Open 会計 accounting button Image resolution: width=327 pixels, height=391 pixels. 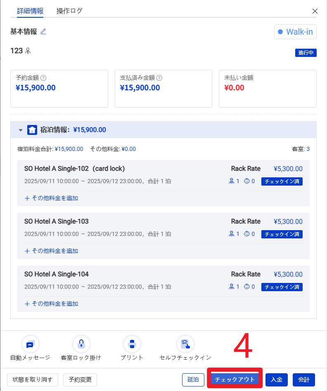[x=304, y=379]
